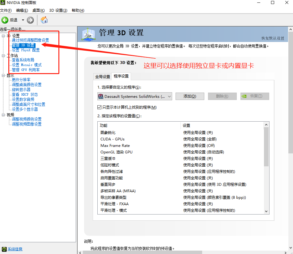Open the 桌面(K) menu
Screen dimensions: 293x254
pyautogui.click(x=38, y=10)
